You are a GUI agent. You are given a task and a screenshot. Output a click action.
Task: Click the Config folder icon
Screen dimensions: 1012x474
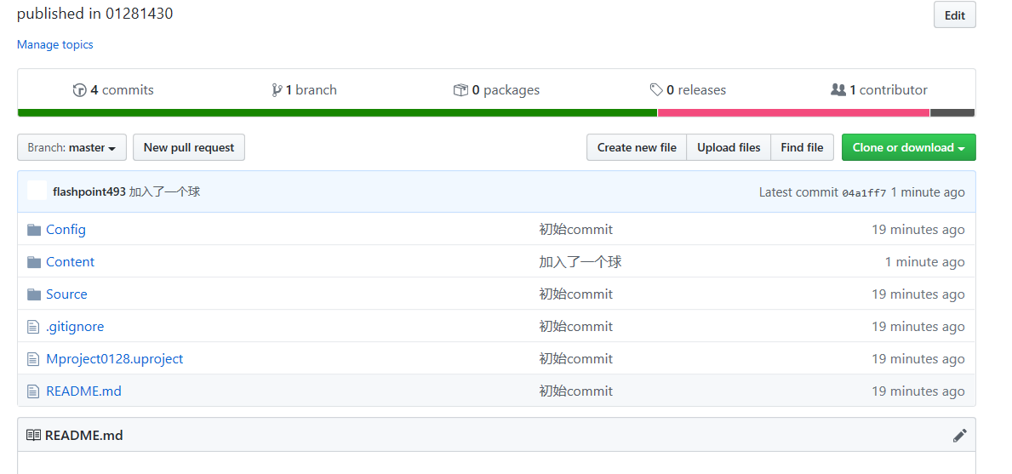tap(34, 230)
